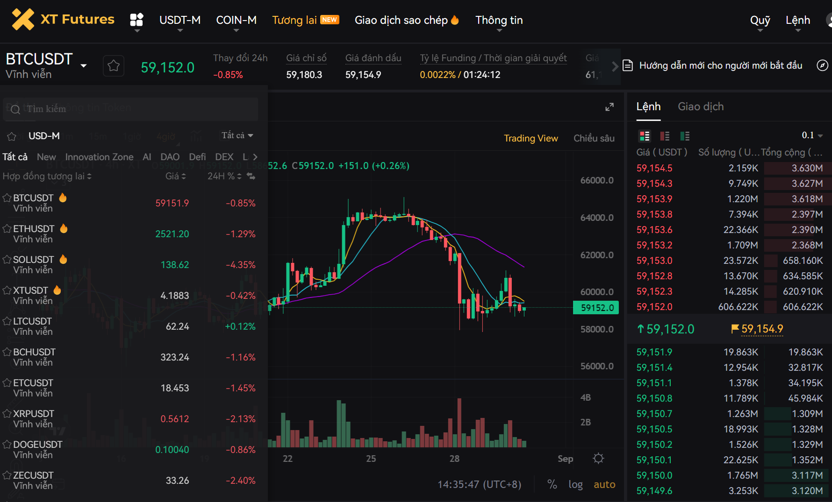Open Tương lai menu item
The width and height of the screenshot is (832, 502).
click(x=294, y=20)
